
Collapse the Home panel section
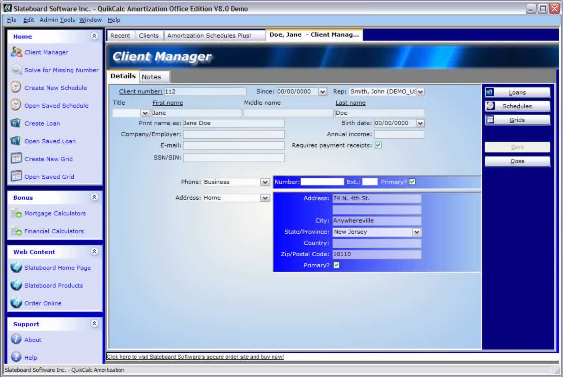click(94, 36)
